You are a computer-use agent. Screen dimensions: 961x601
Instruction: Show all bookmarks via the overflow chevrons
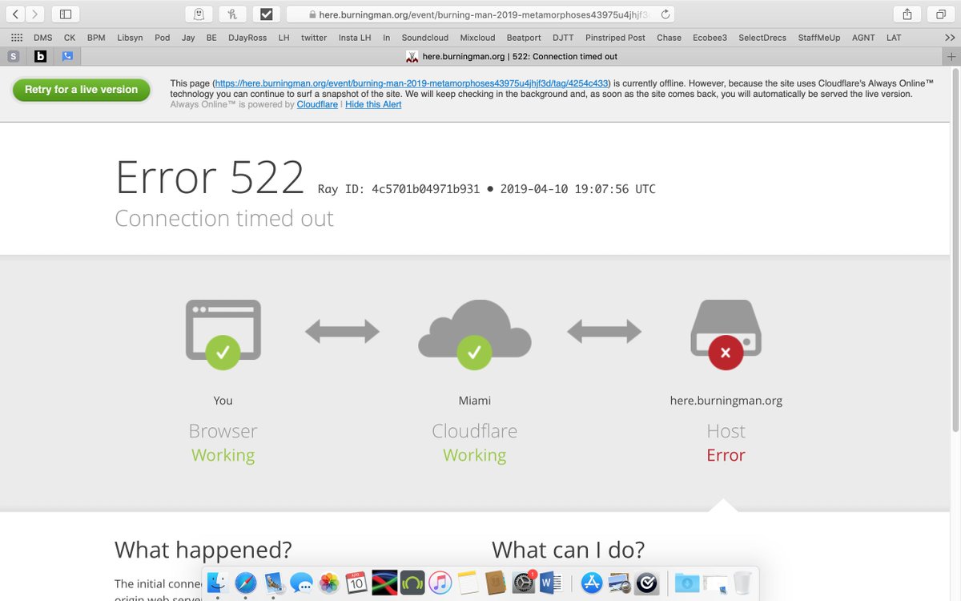[950, 38]
